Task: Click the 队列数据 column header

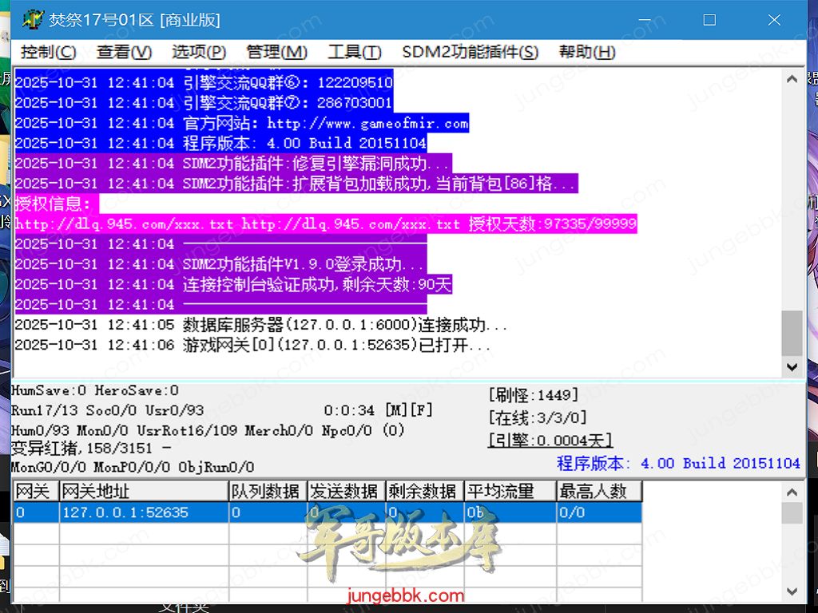Action: (x=266, y=492)
